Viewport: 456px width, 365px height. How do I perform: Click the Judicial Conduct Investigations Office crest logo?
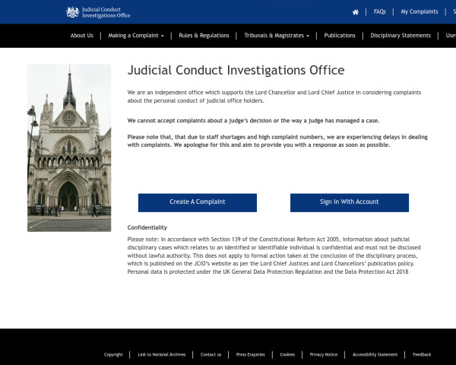(x=98, y=12)
